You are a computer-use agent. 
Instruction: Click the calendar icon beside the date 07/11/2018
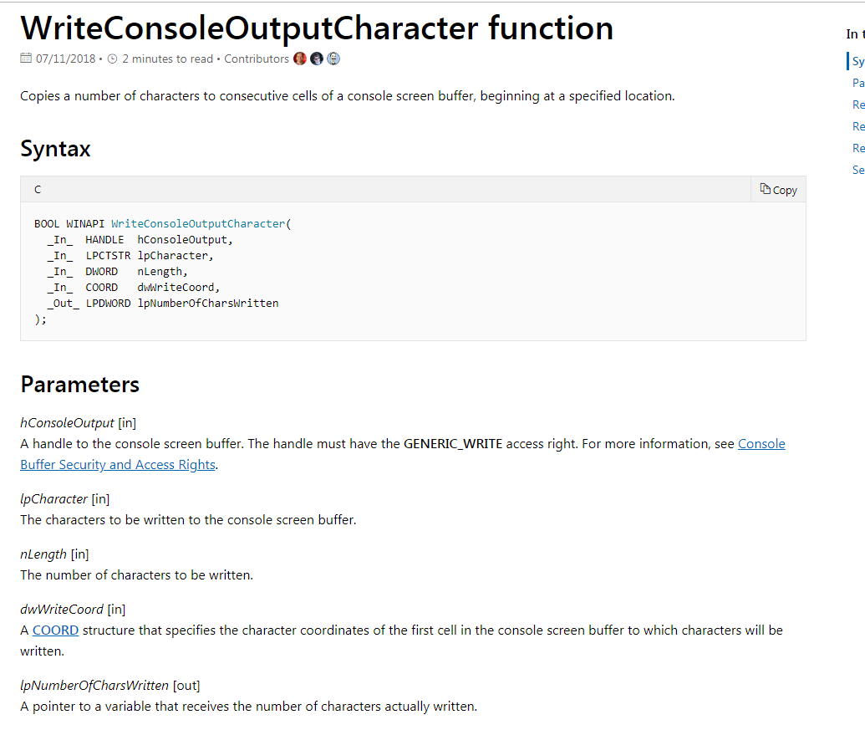(x=26, y=59)
